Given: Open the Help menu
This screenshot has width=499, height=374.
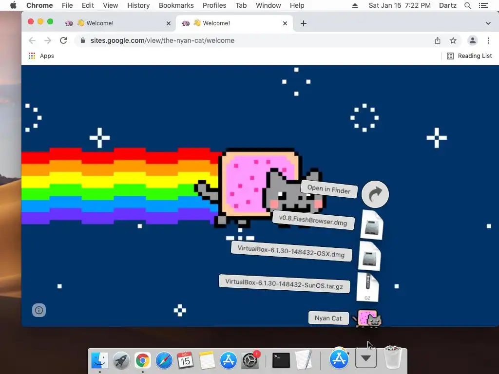Looking at the screenshot, I should coord(297,5).
